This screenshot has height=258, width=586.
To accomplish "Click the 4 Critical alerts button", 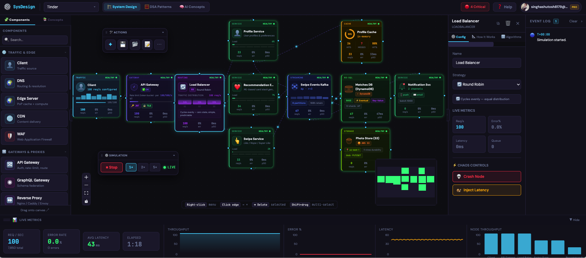I will (475, 7).
